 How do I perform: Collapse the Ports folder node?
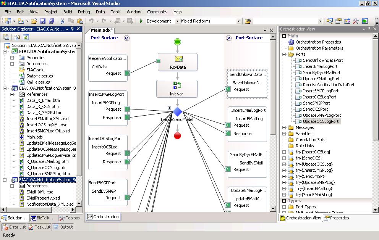point(284,54)
